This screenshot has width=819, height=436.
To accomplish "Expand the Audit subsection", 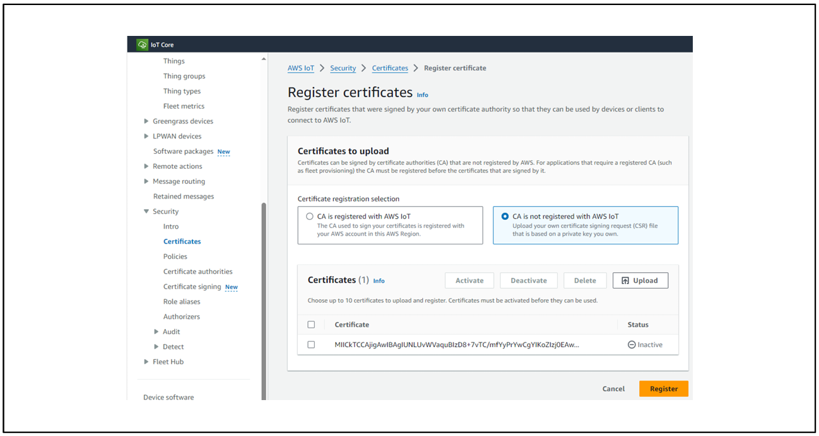I will (156, 332).
